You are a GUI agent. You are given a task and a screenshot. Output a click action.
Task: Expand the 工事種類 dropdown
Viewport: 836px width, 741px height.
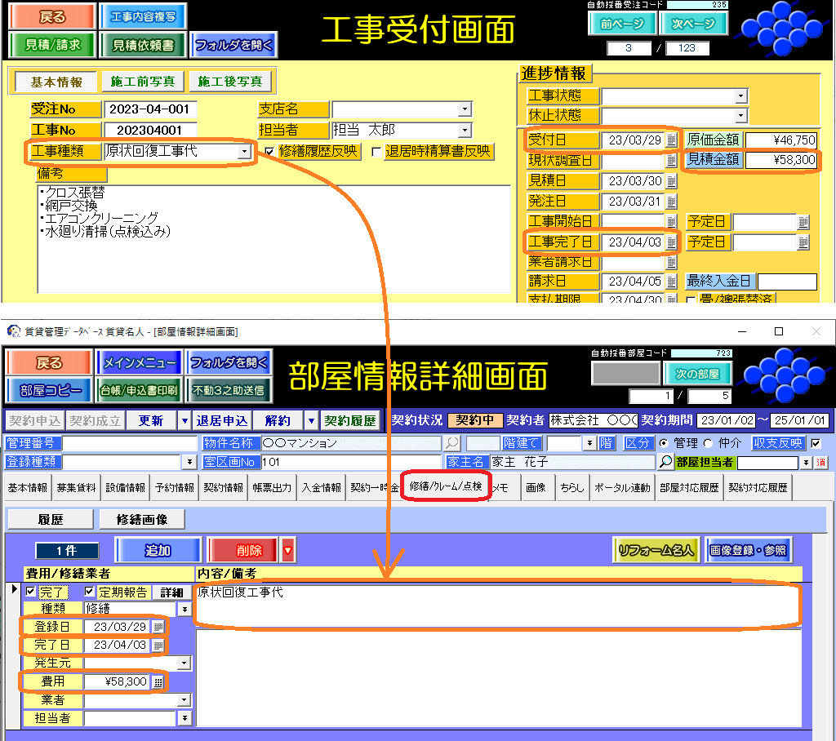[243, 152]
